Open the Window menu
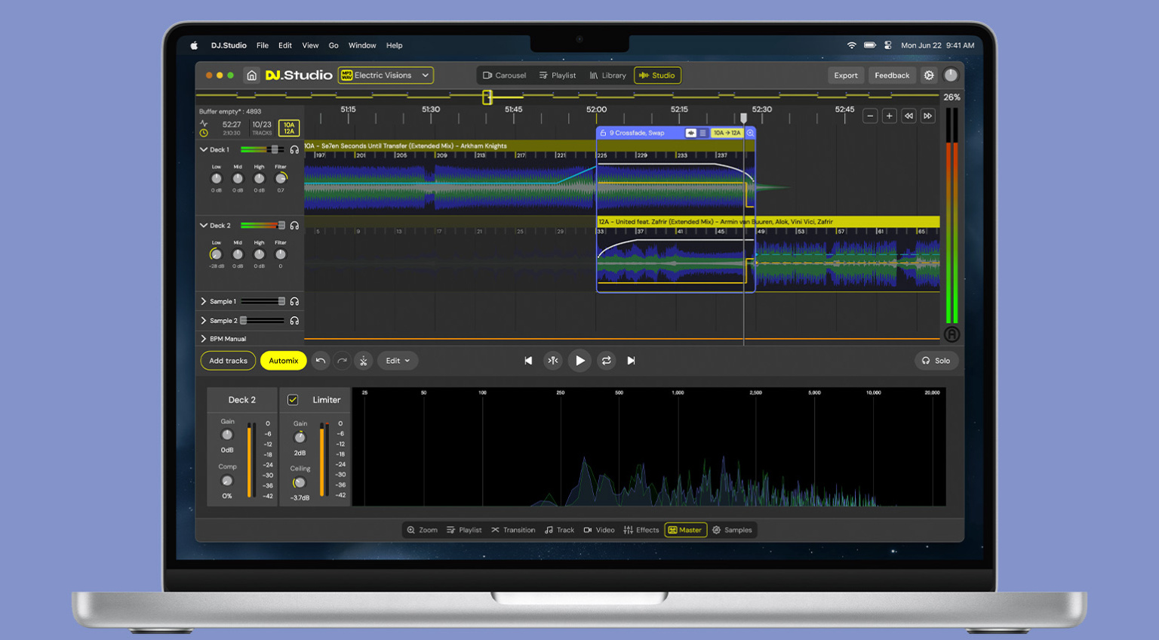 [x=362, y=45]
